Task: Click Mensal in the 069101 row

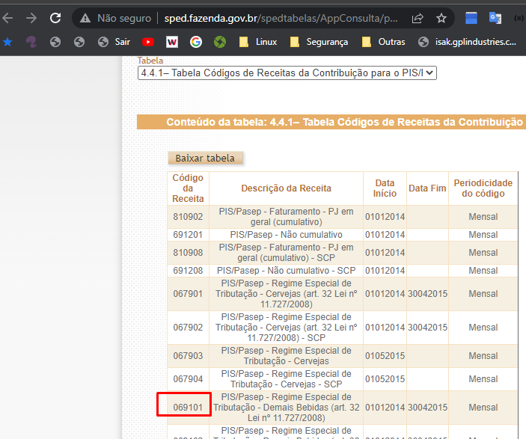Action: coord(483,407)
